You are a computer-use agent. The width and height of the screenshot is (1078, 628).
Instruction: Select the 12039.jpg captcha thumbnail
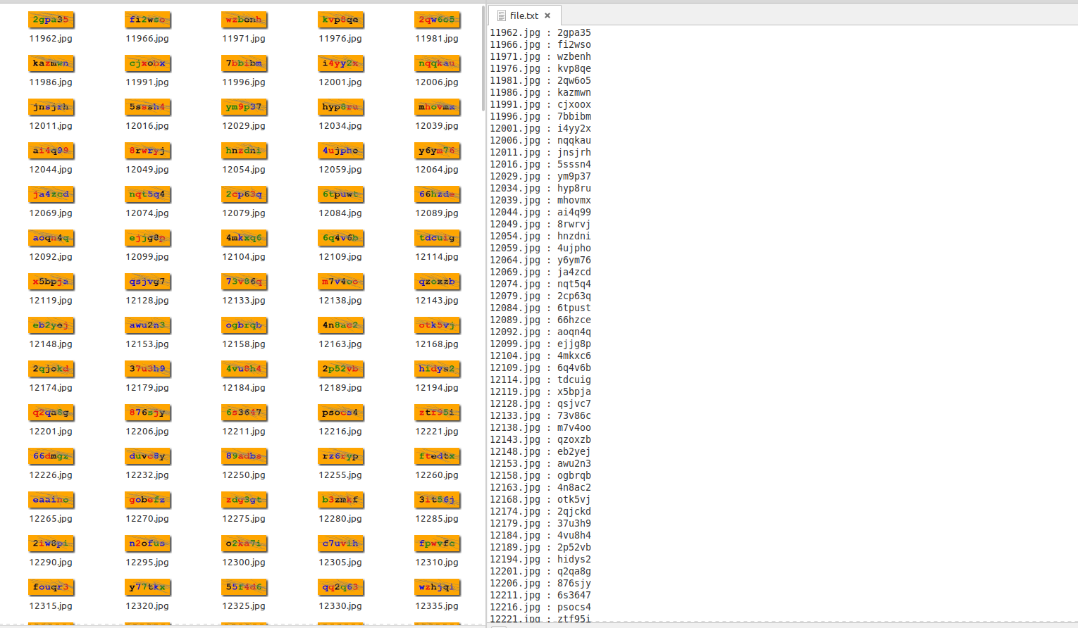click(437, 108)
